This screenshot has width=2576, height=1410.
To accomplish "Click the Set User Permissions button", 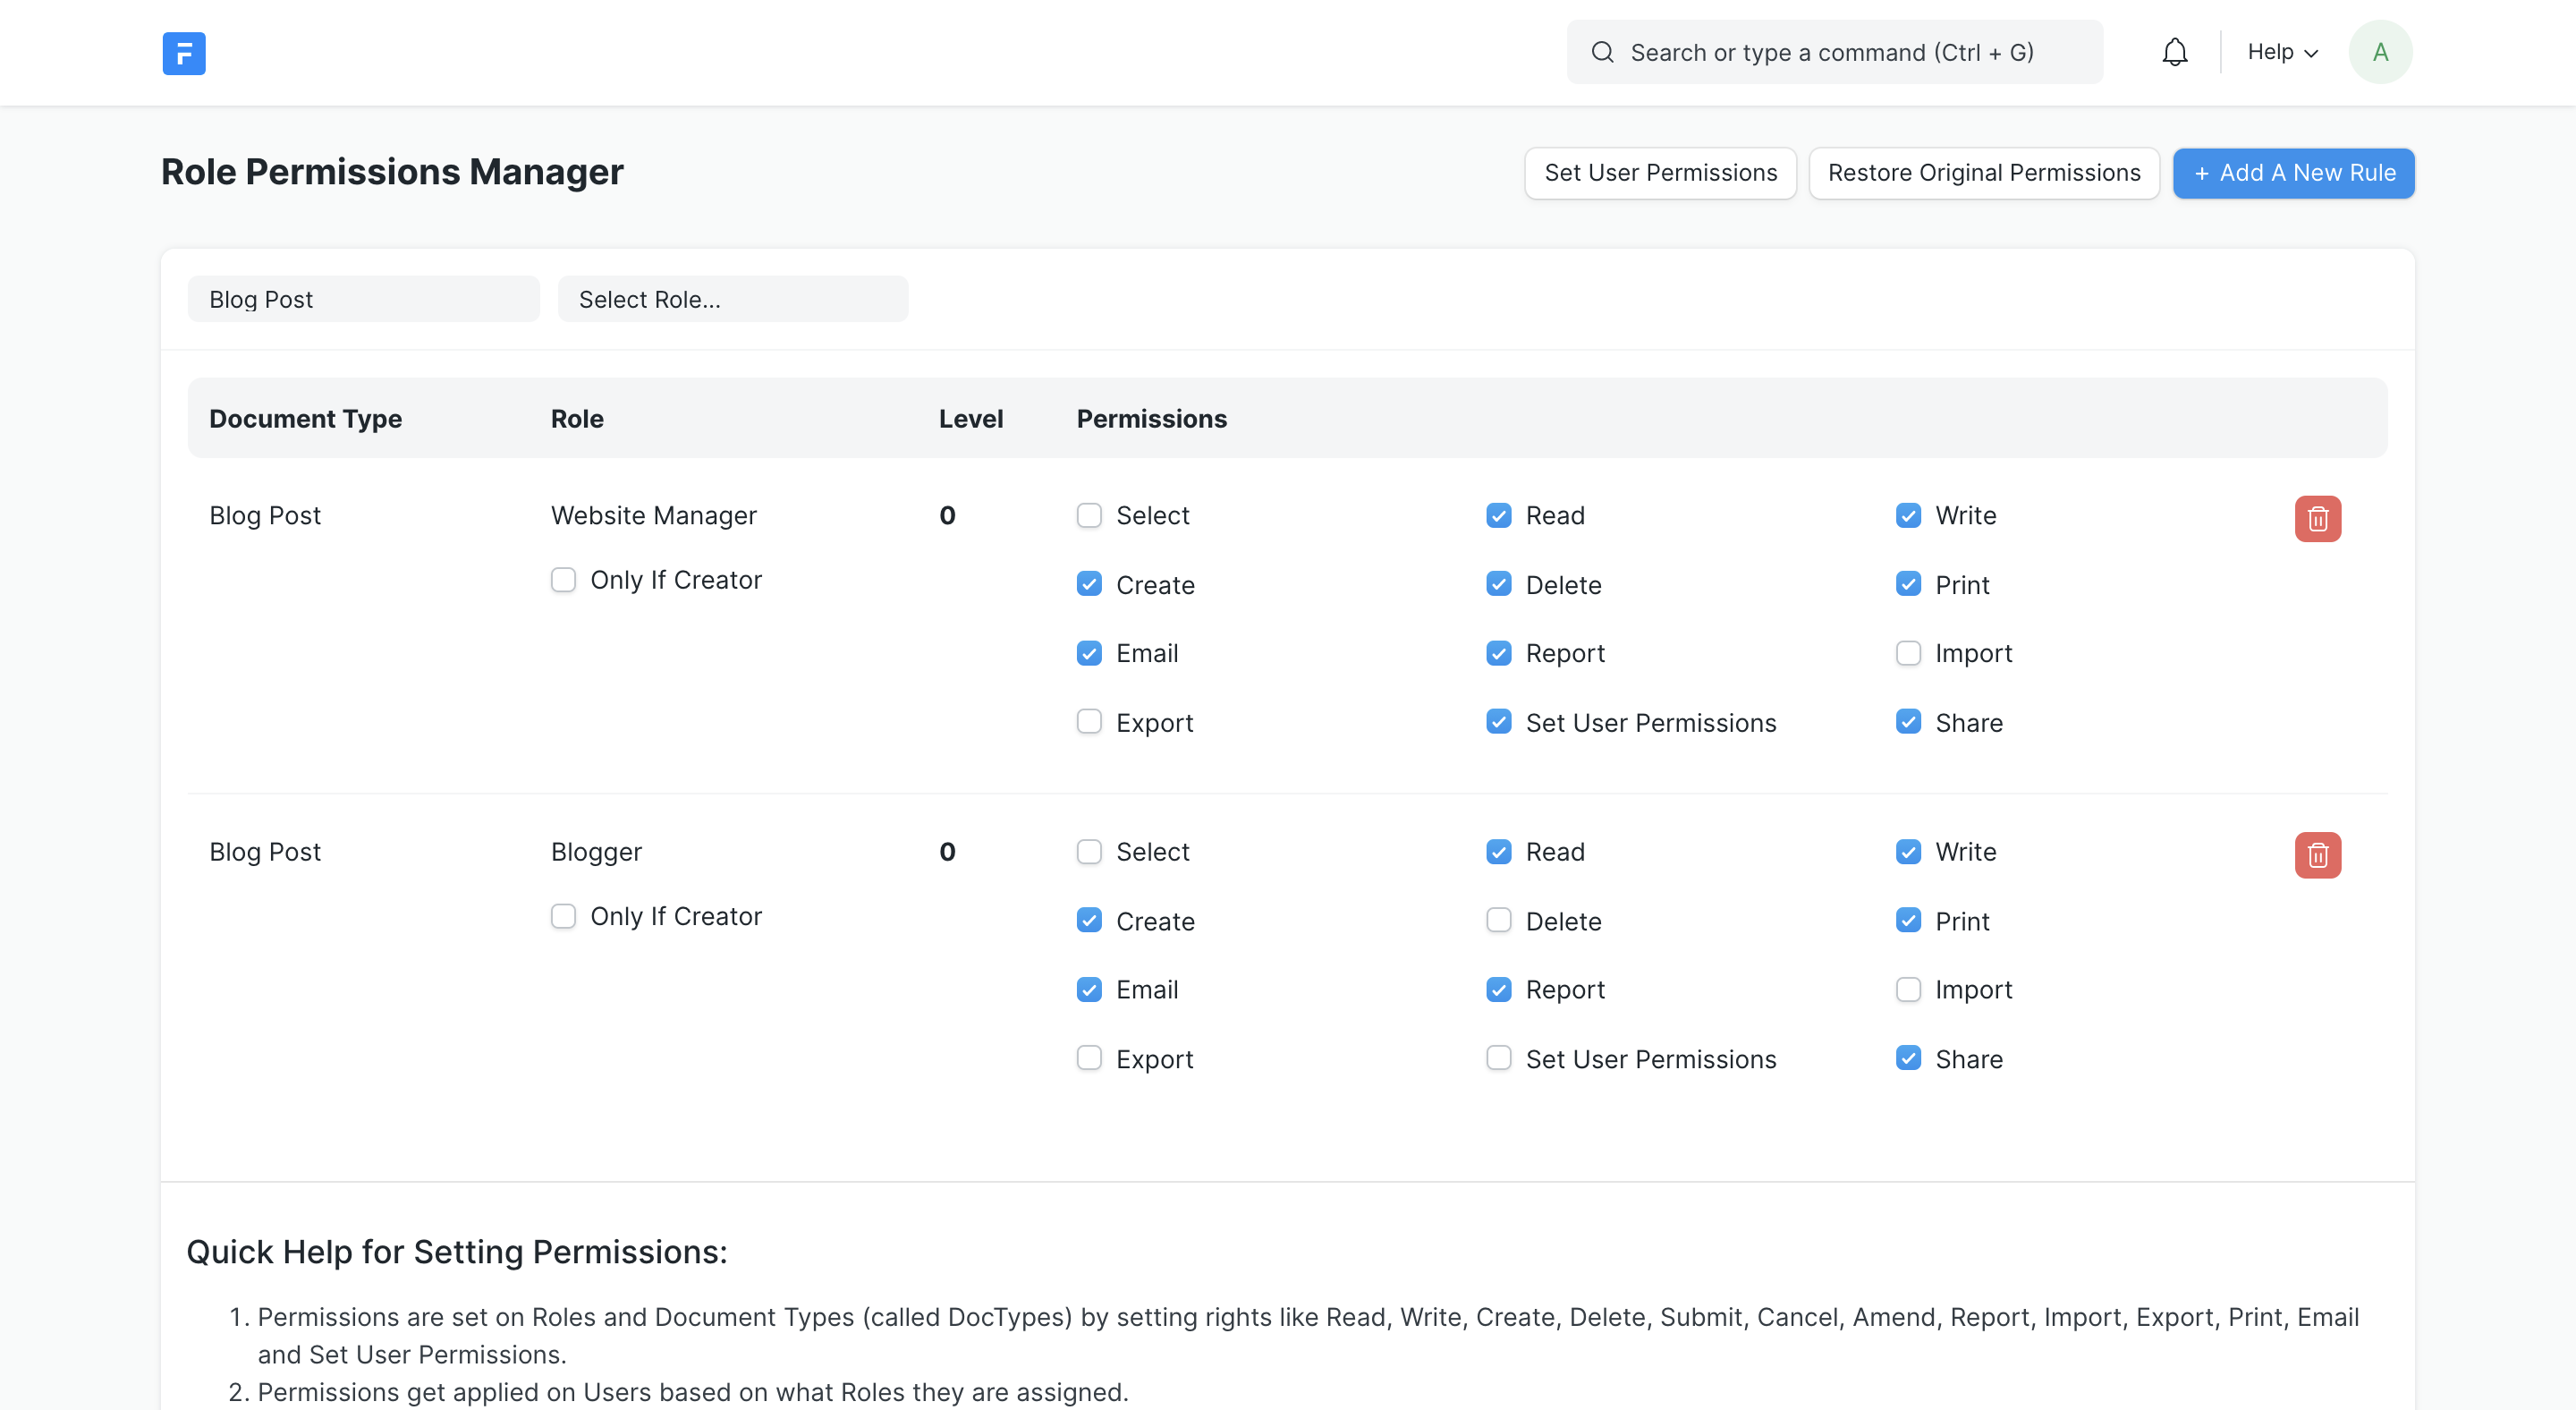I will pyautogui.click(x=1660, y=172).
